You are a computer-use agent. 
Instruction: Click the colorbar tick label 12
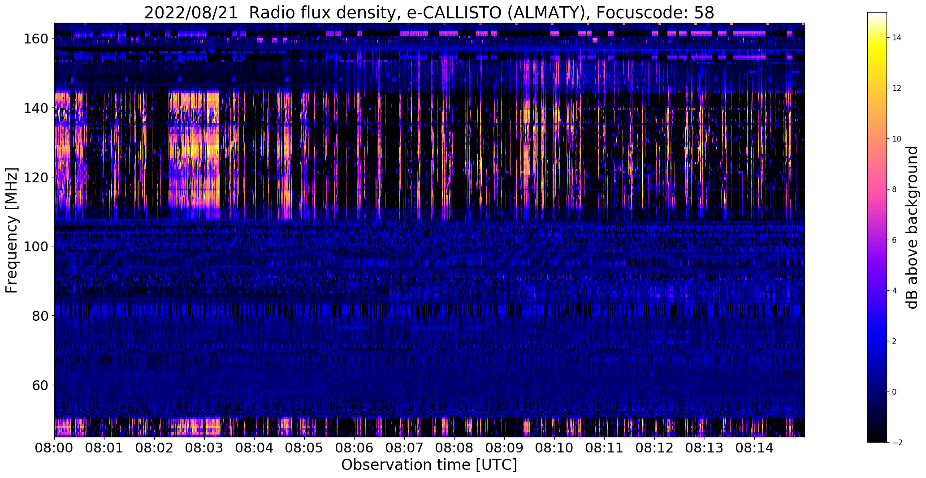(x=896, y=88)
